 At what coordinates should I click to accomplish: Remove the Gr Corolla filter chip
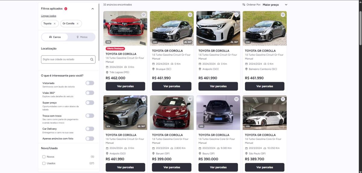pos(78,24)
